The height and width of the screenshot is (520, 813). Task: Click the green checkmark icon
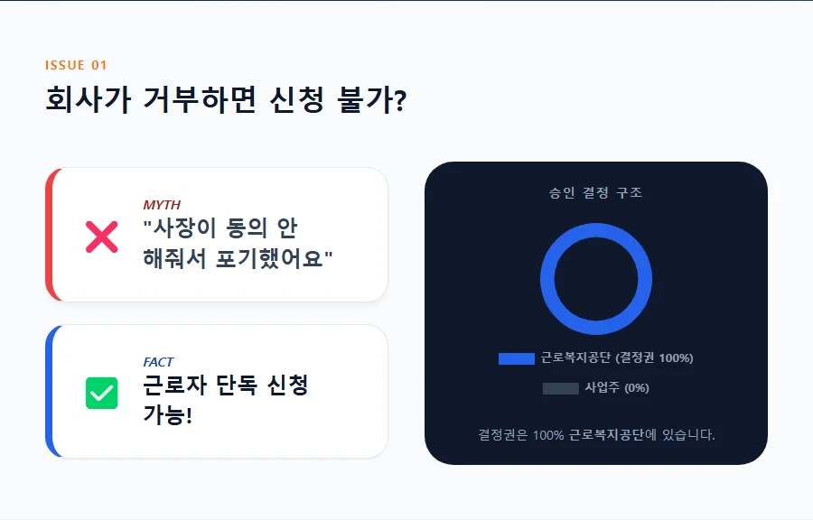pos(101,393)
